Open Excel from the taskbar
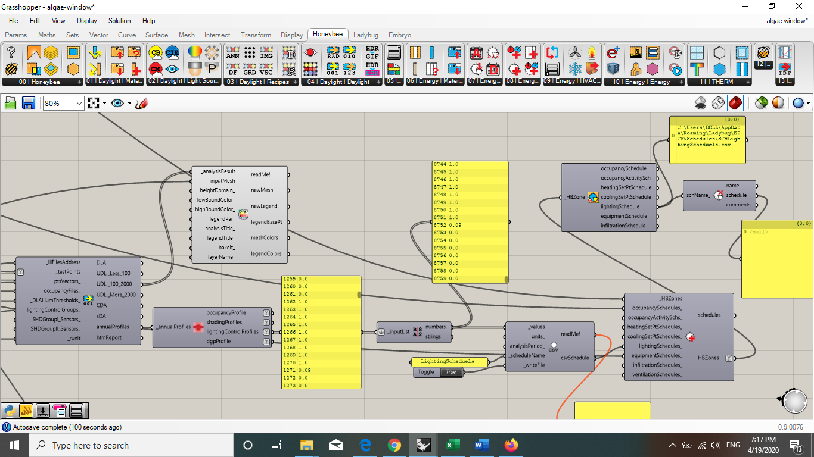This screenshot has width=814, height=457. pos(452,445)
